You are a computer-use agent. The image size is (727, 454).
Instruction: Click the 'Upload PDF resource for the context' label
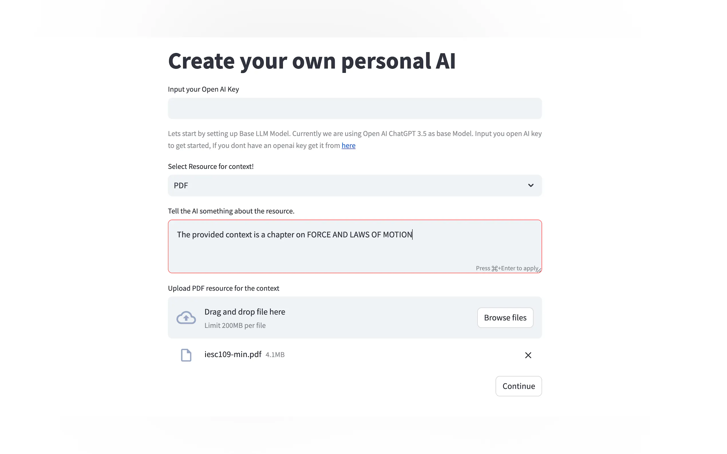224,288
